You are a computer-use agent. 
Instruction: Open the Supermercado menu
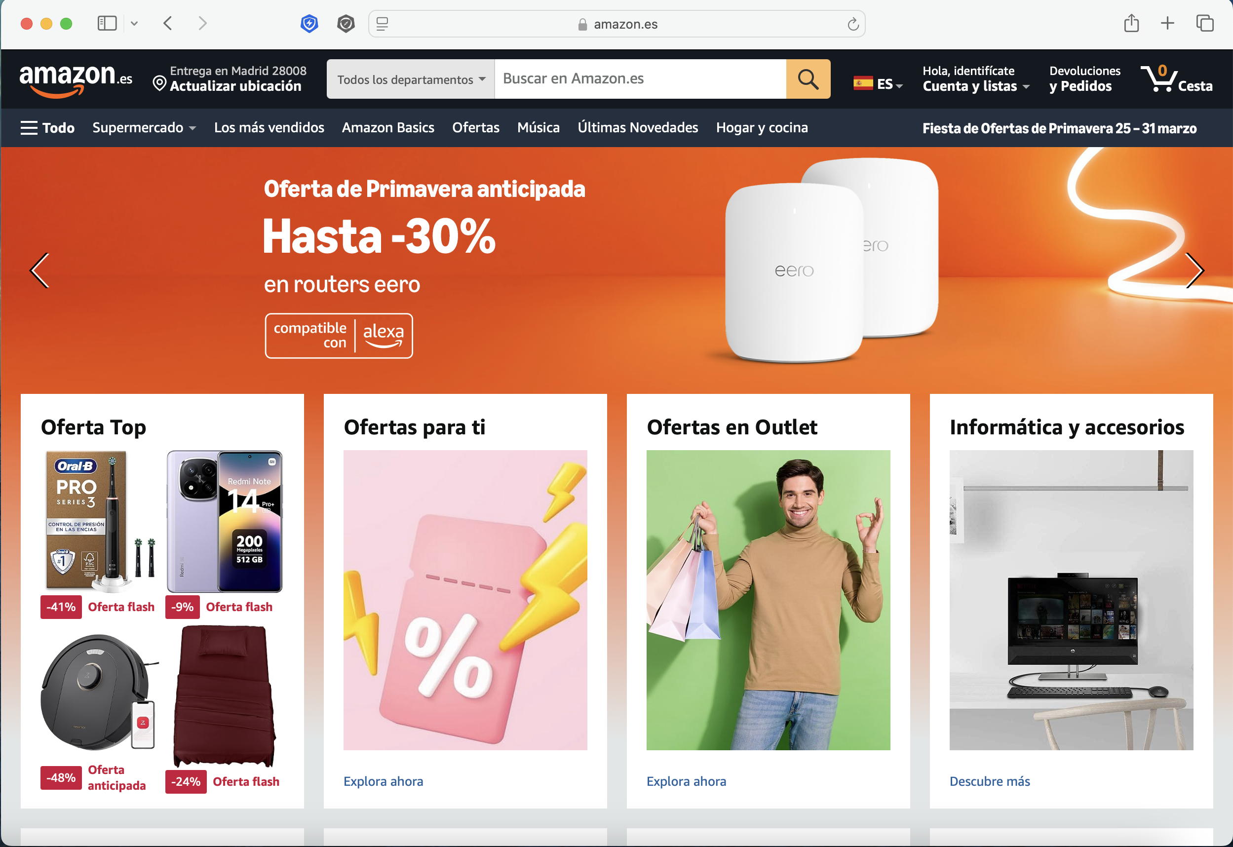coord(144,128)
